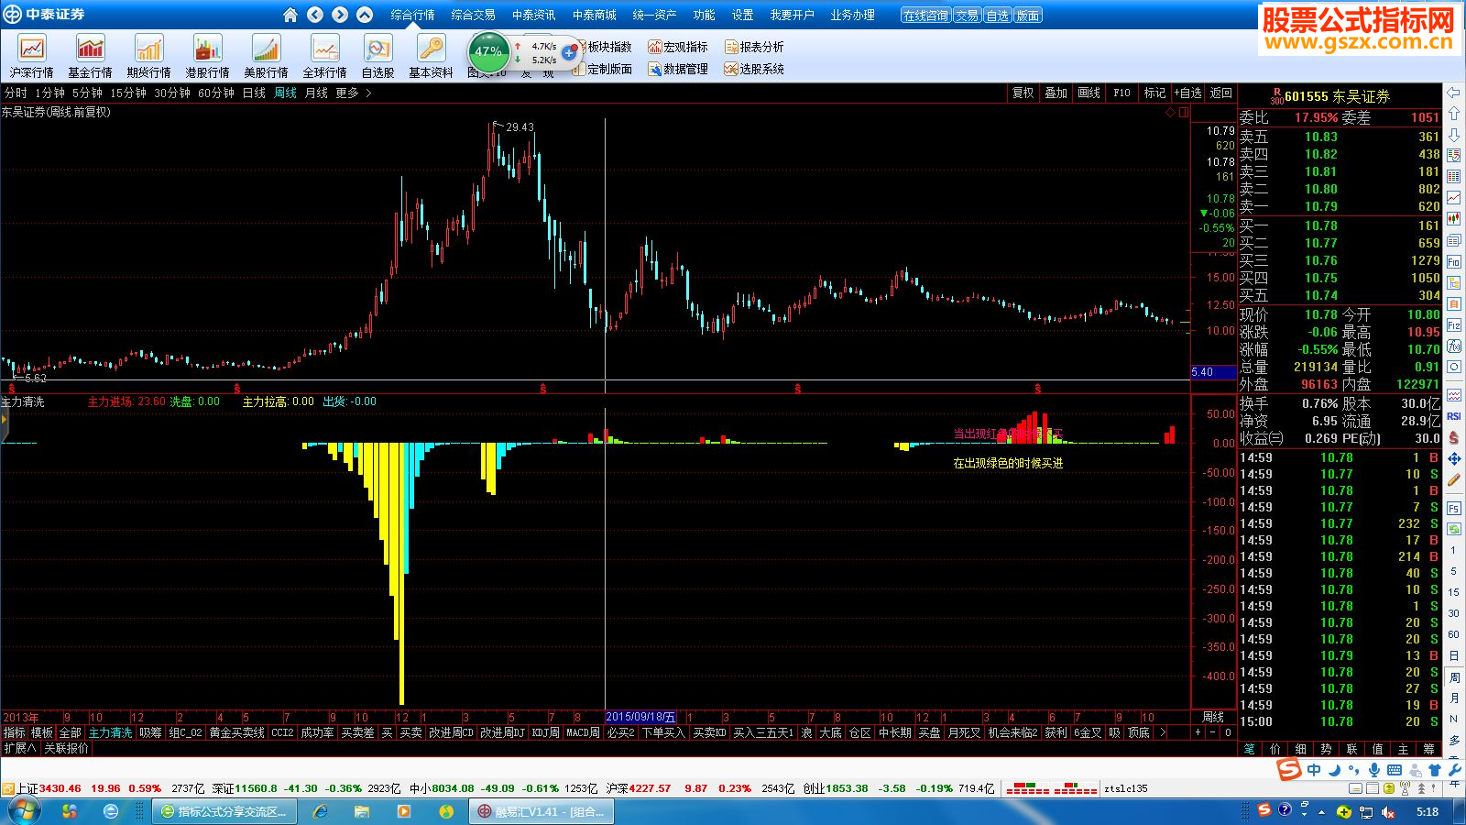
Task: Click the Sogou input method S icon
Action: (x=1290, y=770)
